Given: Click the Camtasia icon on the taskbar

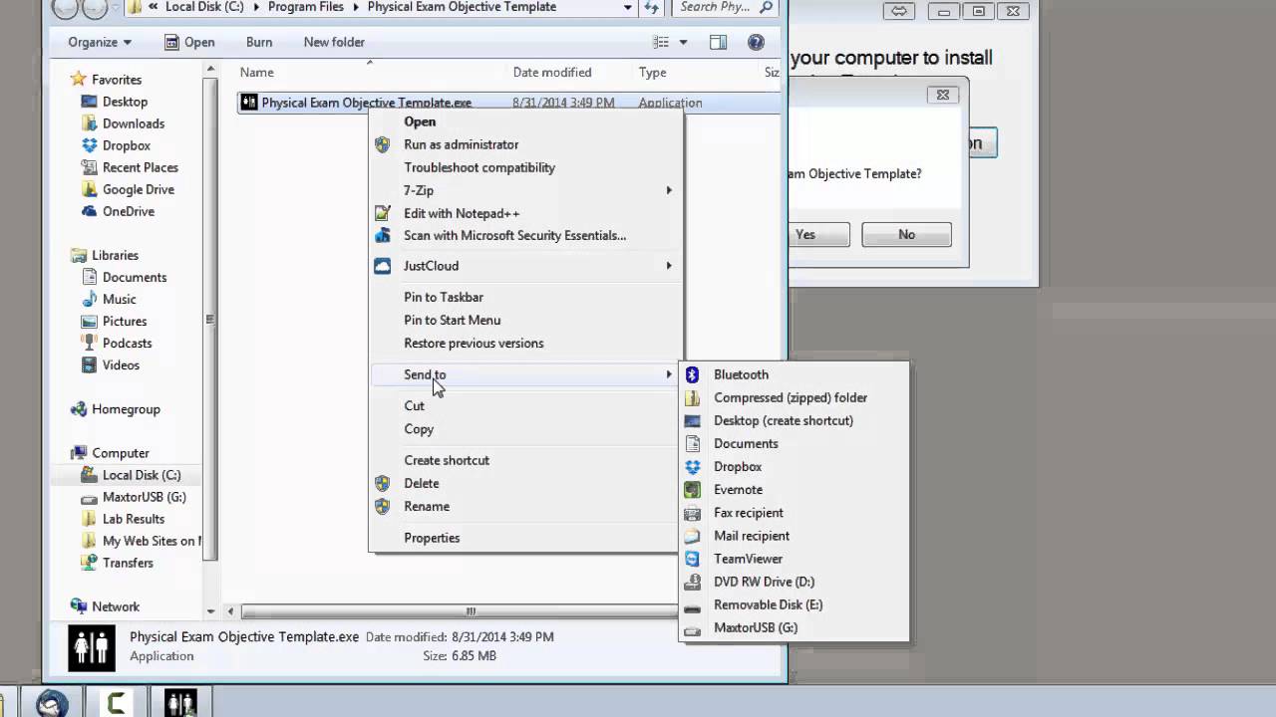Looking at the screenshot, I should (116, 704).
